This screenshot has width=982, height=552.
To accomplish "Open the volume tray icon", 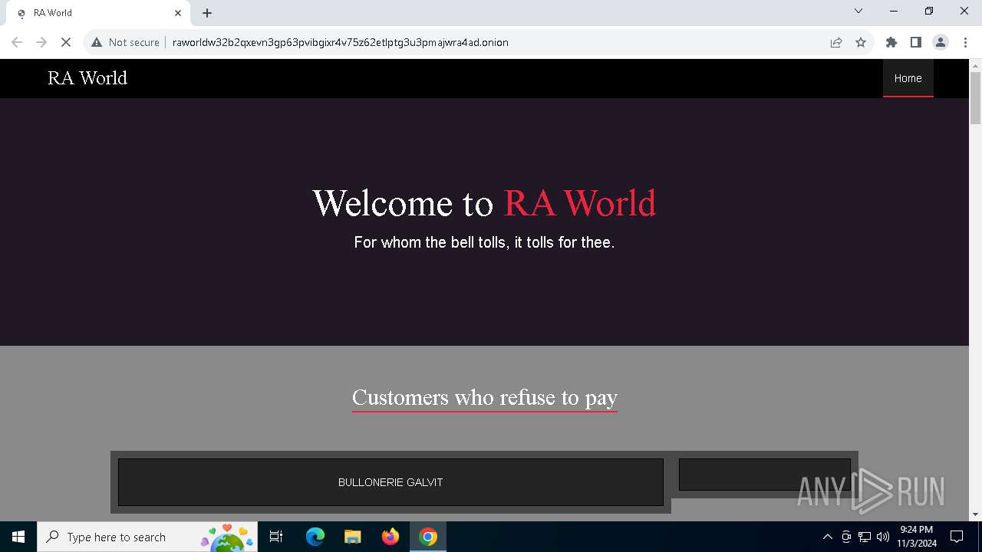I will [x=883, y=537].
